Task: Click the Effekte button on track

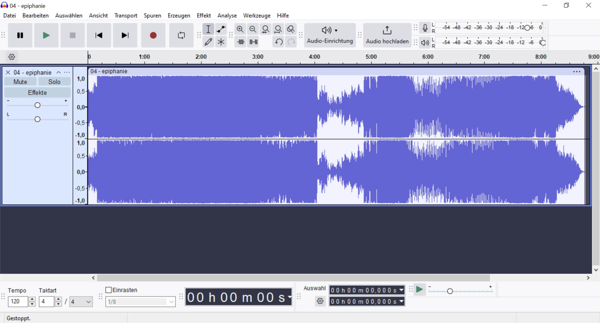Action: click(37, 92)
